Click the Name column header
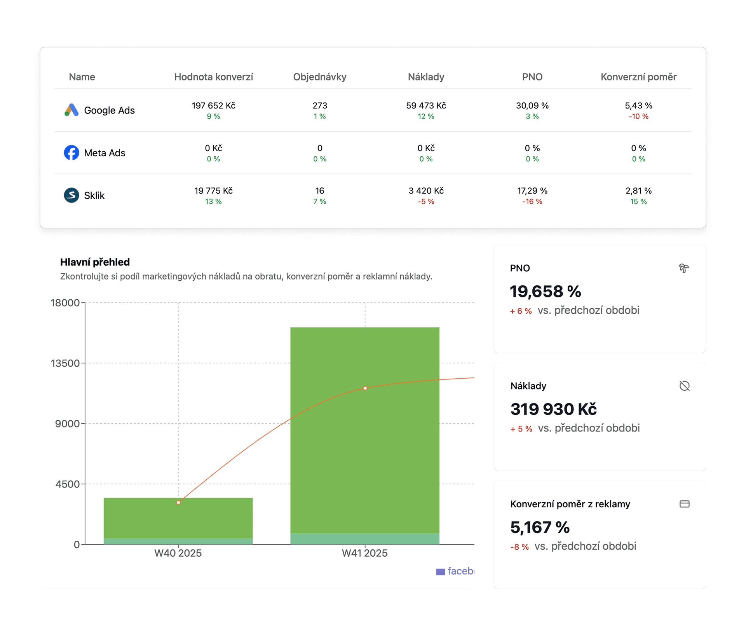The height and width of the screenshot is (636, 746). tap(82, 77)
